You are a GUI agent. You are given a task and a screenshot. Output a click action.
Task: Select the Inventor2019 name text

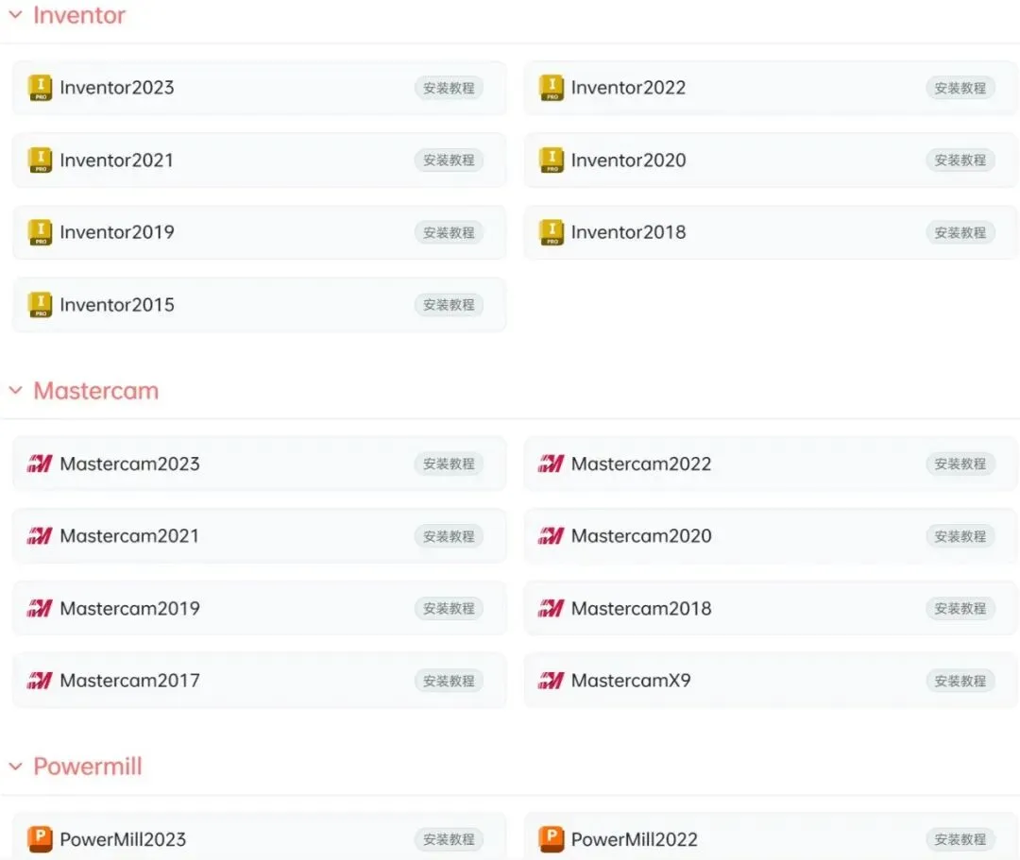pos(117,232)
